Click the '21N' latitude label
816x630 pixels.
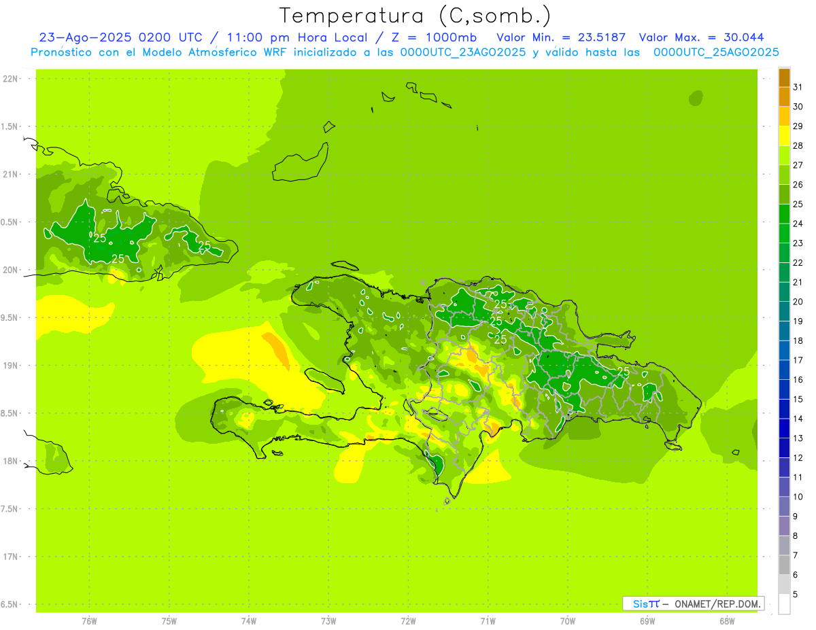pos(12,175)
